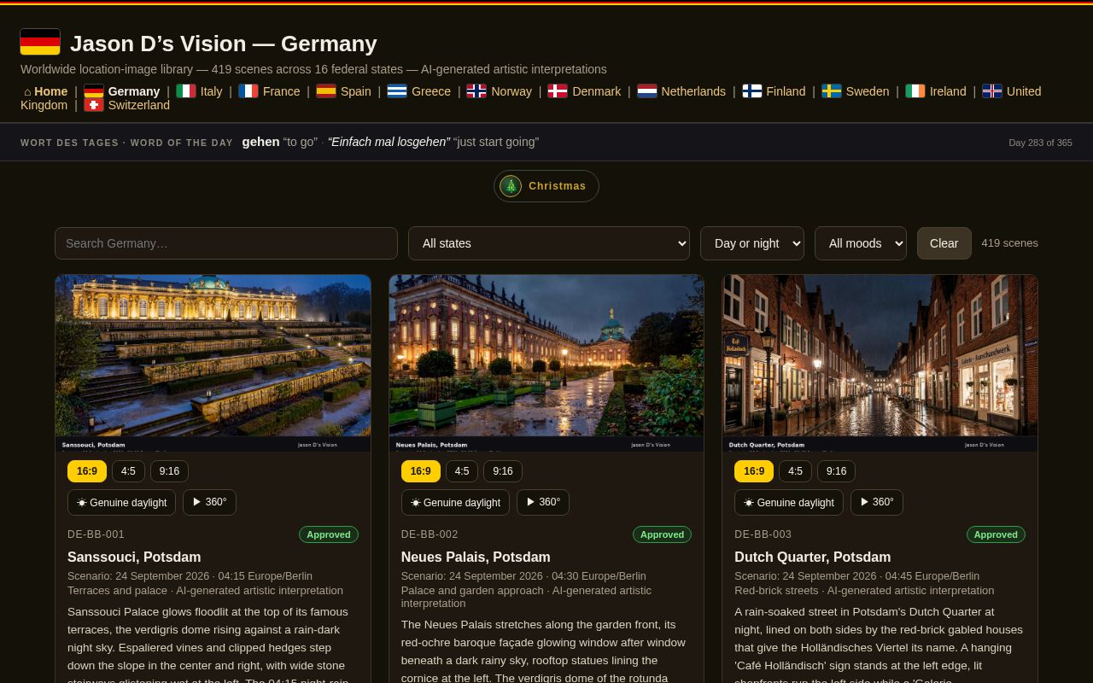
Task: Select 4:5 ratio on Dutch Quarter card
Action: pyautogui.click(x=795, y=471)
